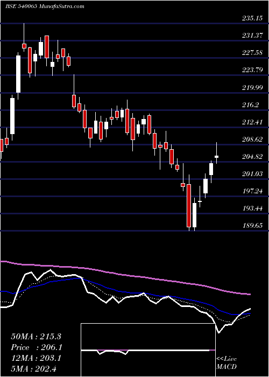Image resolution: width=269 pixels, height=377 pixels.
Task: Click the 5MA : 202.4 readout
Action: coord(33,369)
